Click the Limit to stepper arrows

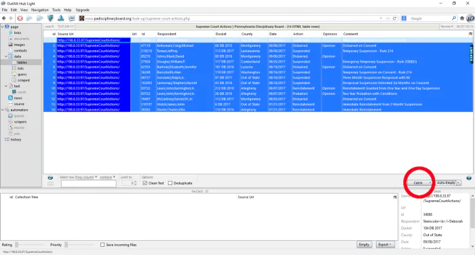(135, 183)
